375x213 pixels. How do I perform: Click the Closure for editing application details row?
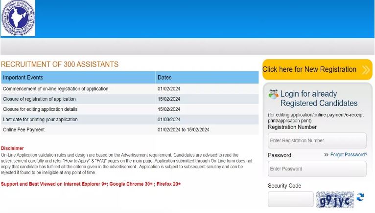point(40,109)
